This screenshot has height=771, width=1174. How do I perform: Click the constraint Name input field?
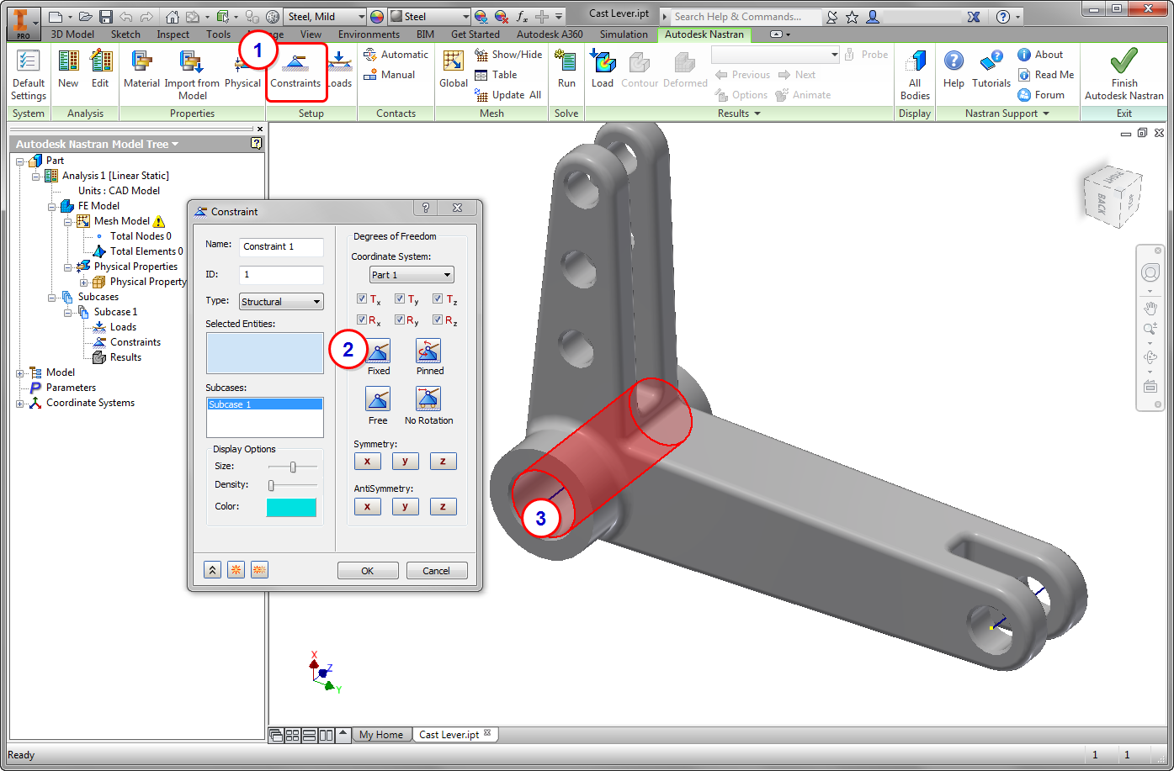[281, 247]
